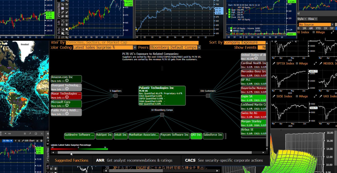
Task: Open the View dropdown menu
Action: pyautogui.click(x=313, y=19)
